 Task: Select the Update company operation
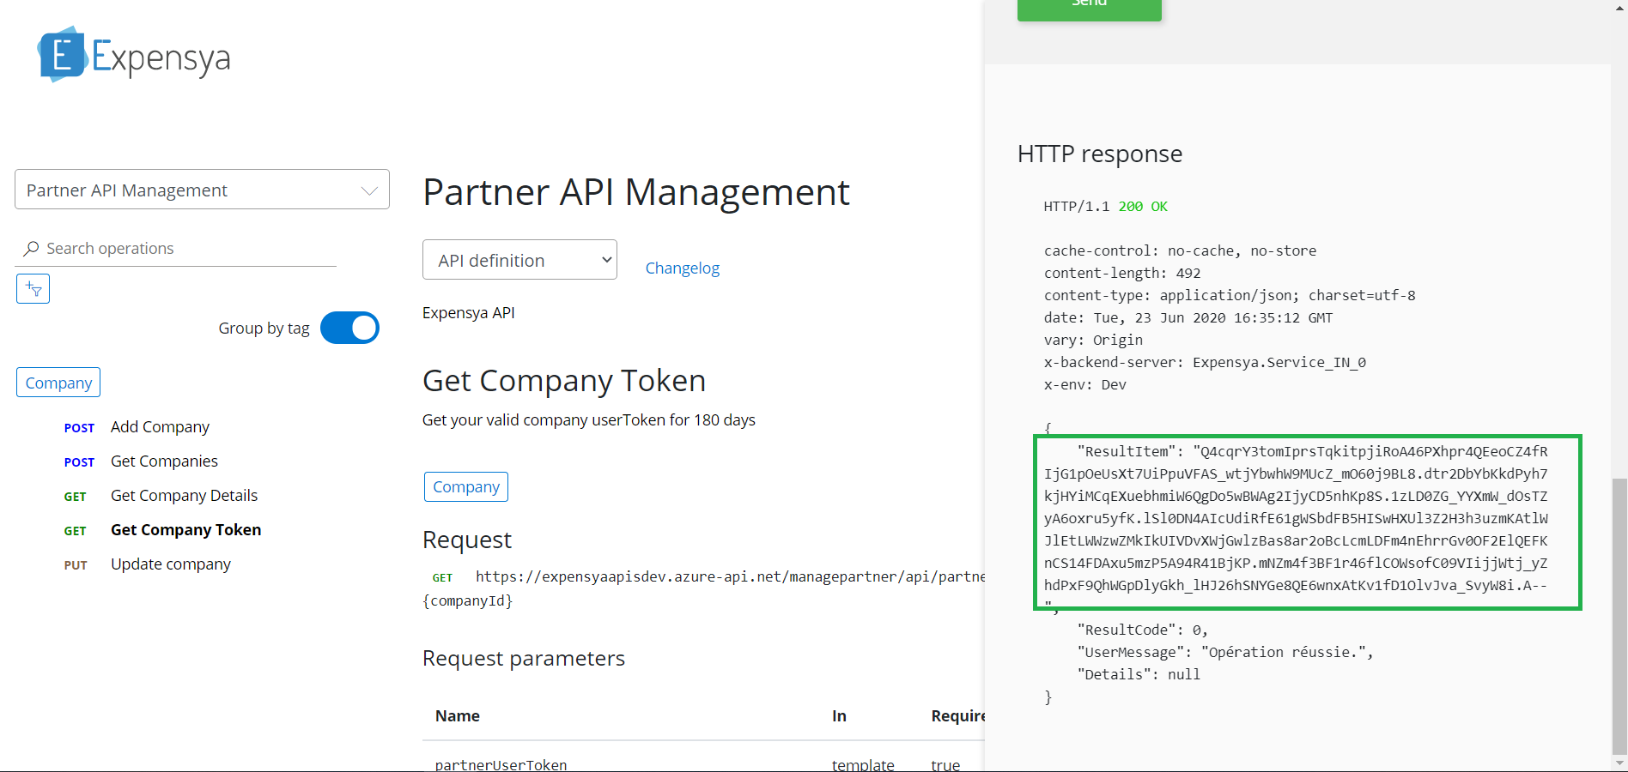coord(171,564)
